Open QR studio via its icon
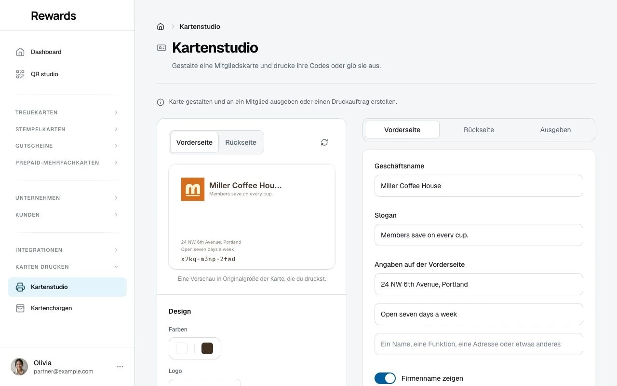Screen dimensions: 617x386 tap(20, 74)
